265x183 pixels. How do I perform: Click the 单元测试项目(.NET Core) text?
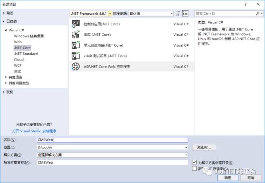[104, 45]
